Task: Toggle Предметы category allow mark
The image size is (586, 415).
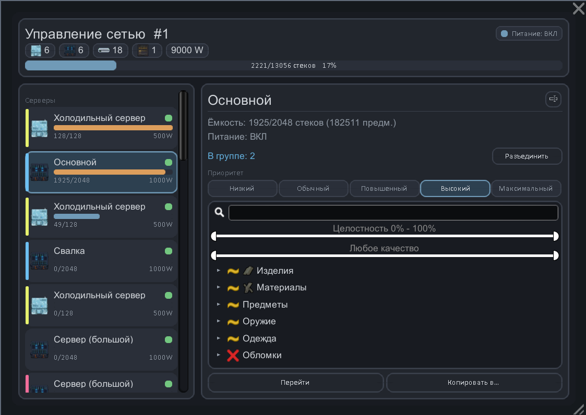Action: [233, 305]
